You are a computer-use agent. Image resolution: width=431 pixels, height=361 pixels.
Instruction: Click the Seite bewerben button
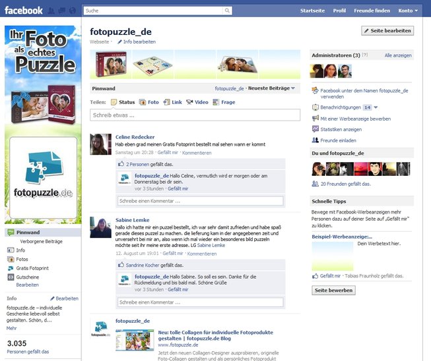(333, 291)
